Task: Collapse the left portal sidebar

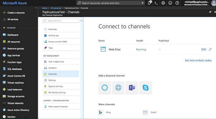Action: (x=36, y=8)
